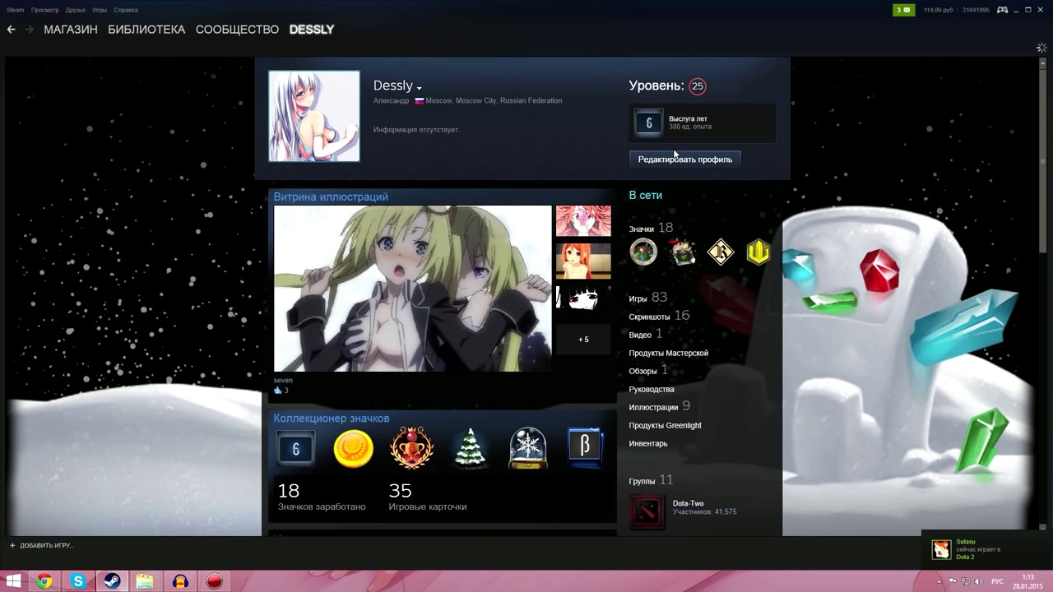Open the Игры 83 link

[x=648, y=298]
